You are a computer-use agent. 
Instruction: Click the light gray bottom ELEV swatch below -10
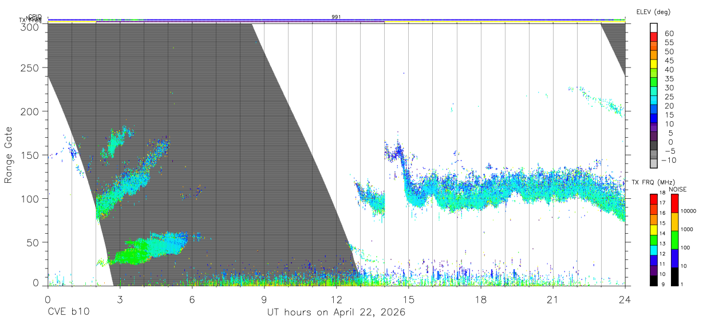coord(654,163)
